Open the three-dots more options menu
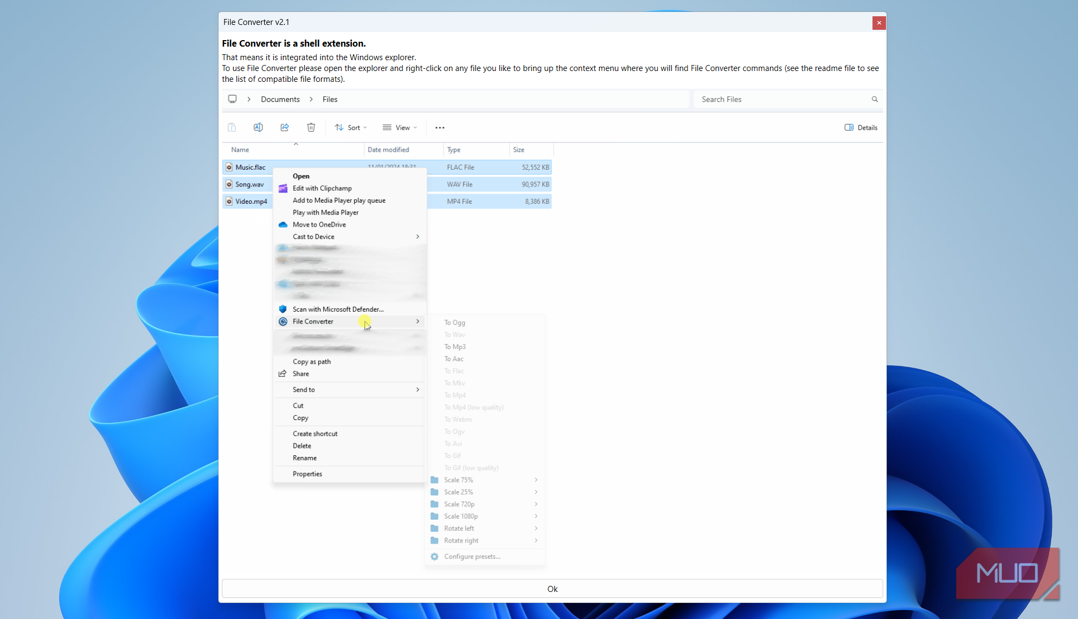The image size is (1078, 619). [x=440, y=127]
